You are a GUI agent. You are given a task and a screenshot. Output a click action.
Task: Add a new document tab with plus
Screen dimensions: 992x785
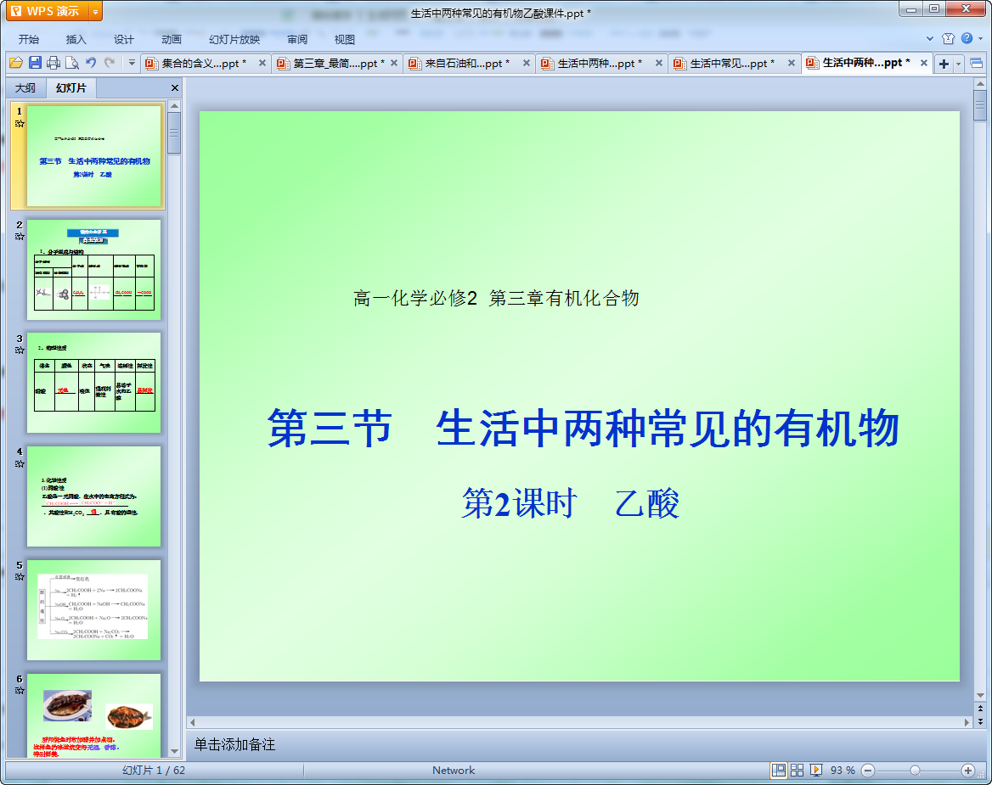click(x=944, y=64)
